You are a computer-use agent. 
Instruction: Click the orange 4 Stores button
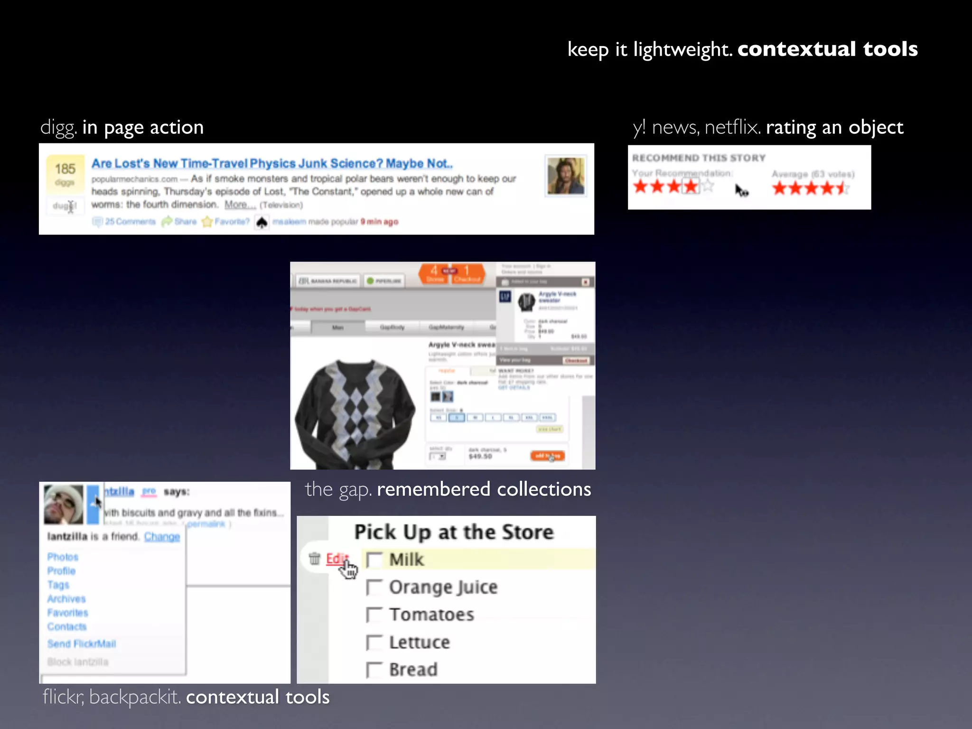[434, 274]
